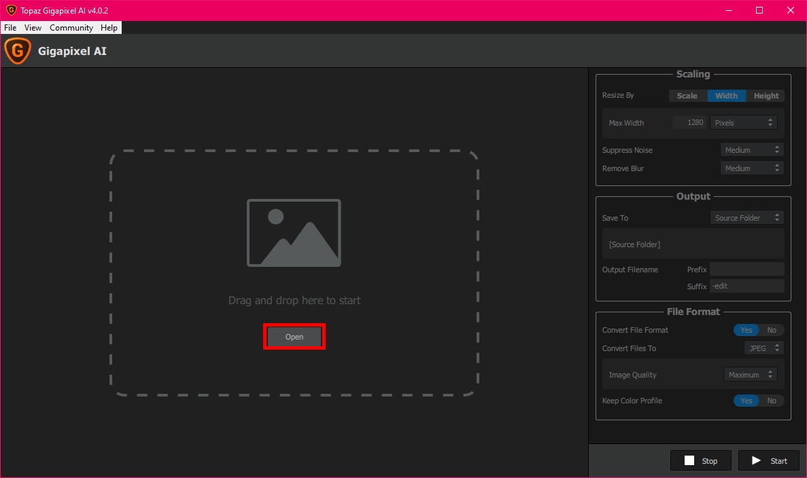This screenshot has height=478, width=807.
Task: Click the image placeholder icon in drop zone
Action: coord(294,233)
